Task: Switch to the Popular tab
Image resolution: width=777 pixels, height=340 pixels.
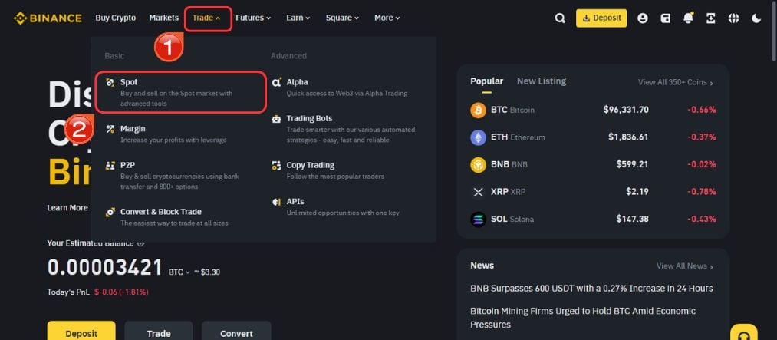Action: (x=486, y=81)
